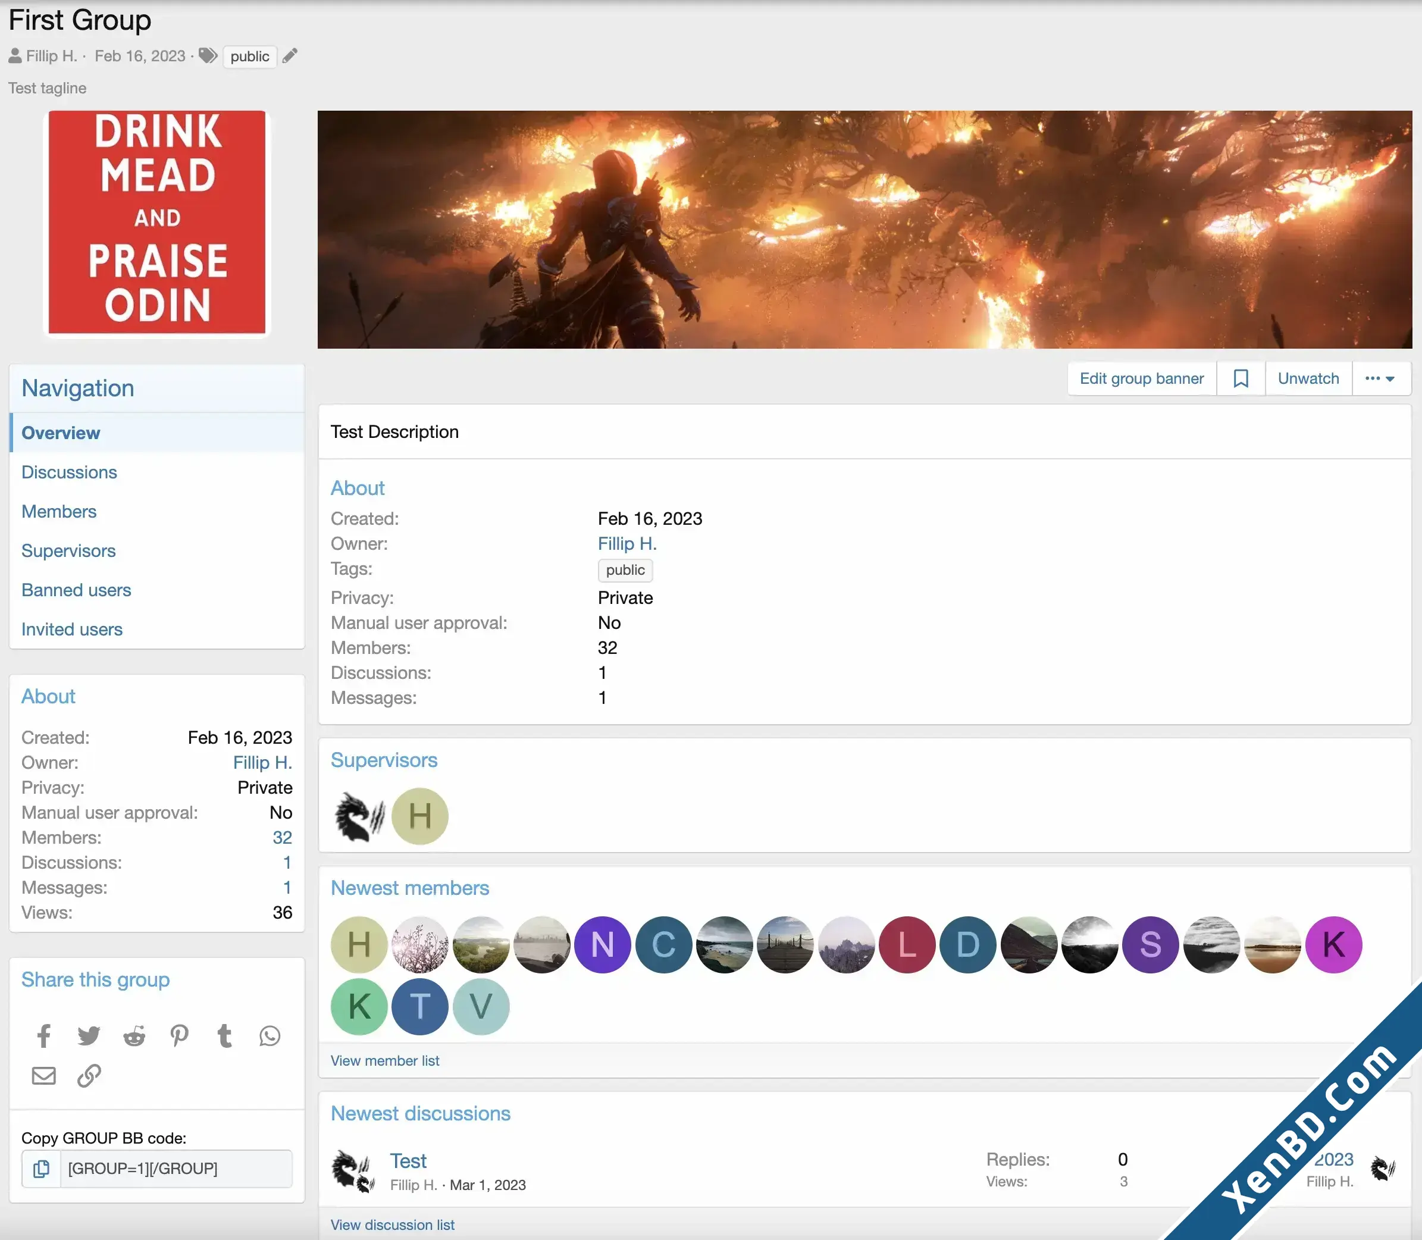Open Members in Navigation
1422x1240 pixels.
(157, 512)
